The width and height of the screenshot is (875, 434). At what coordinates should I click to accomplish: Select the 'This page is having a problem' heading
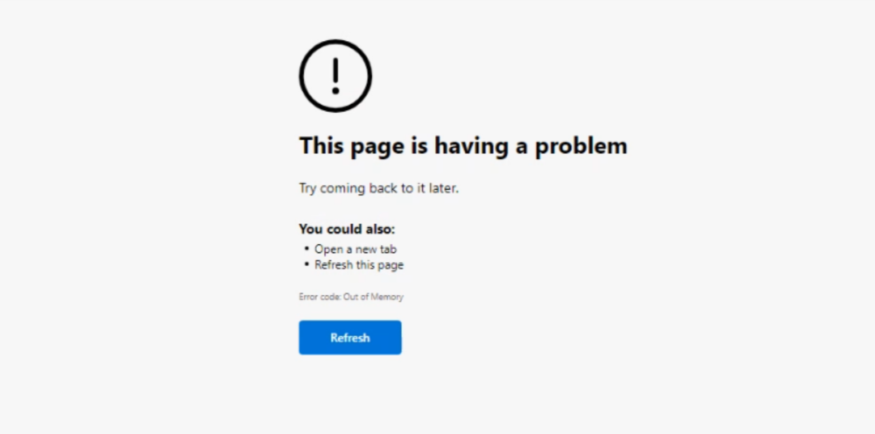point(463,146)
